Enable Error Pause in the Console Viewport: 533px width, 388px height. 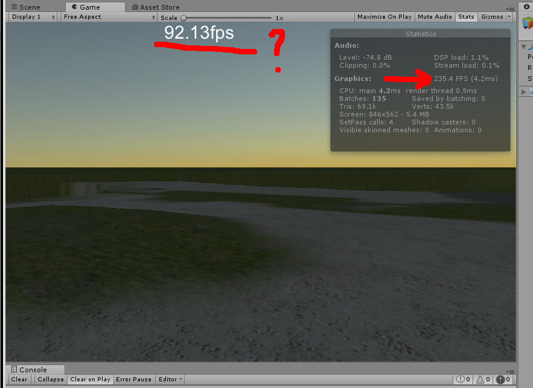click(133, 380)
